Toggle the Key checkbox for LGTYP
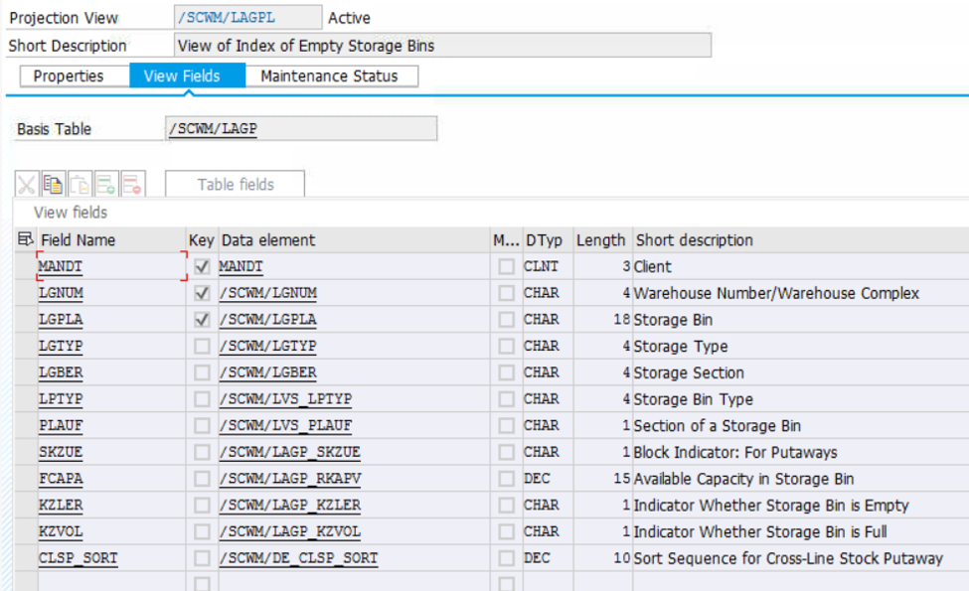969x591 pixels. click(x=202, y=346)
